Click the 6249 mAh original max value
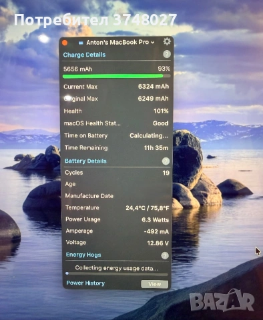The image size is (263, 320). click(x=153, y=99)
